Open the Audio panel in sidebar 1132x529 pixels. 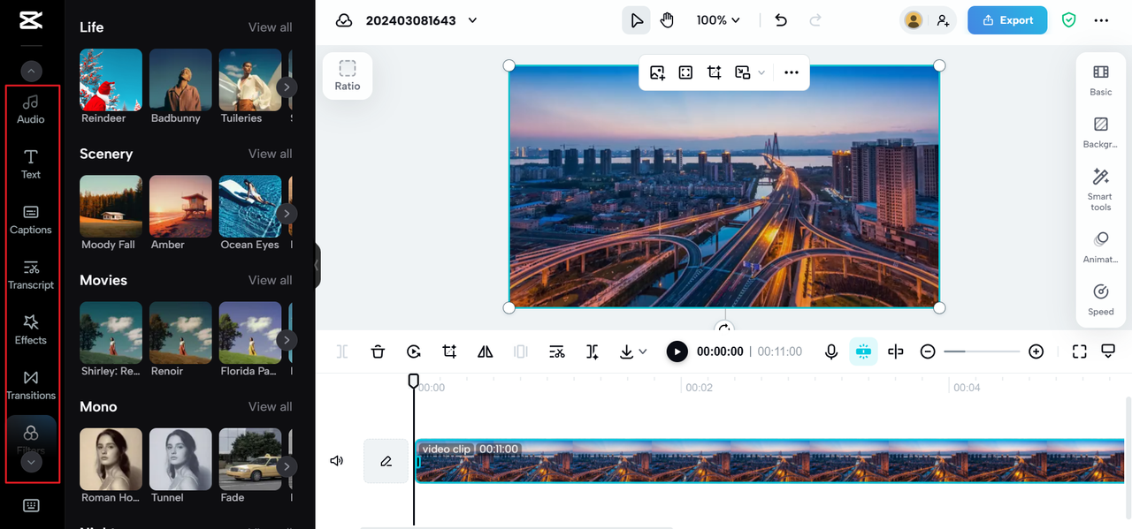coord(31,110)
